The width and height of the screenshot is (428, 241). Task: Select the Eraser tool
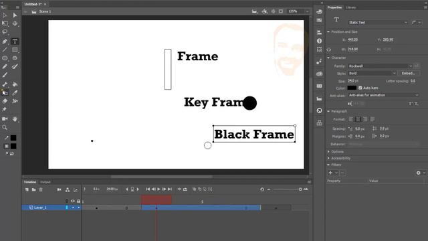click(x=5, y=101)
